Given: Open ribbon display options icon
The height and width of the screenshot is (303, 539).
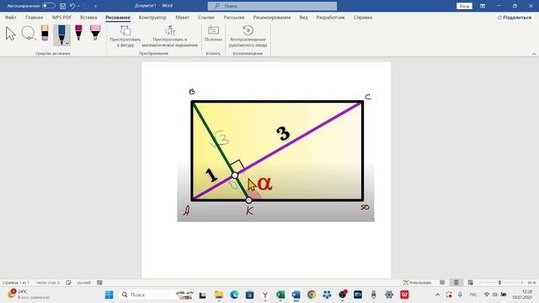Looking at the screenshot, I should coord(483,6).
